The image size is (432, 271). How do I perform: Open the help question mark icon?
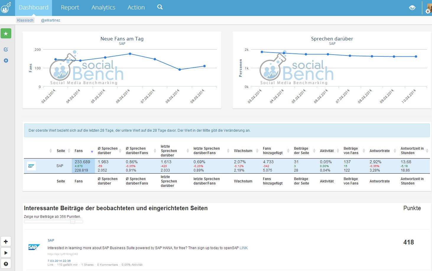6,264
